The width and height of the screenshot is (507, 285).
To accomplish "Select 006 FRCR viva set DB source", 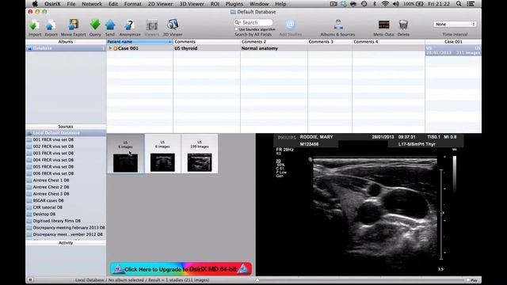I will (x=66, y=173).
